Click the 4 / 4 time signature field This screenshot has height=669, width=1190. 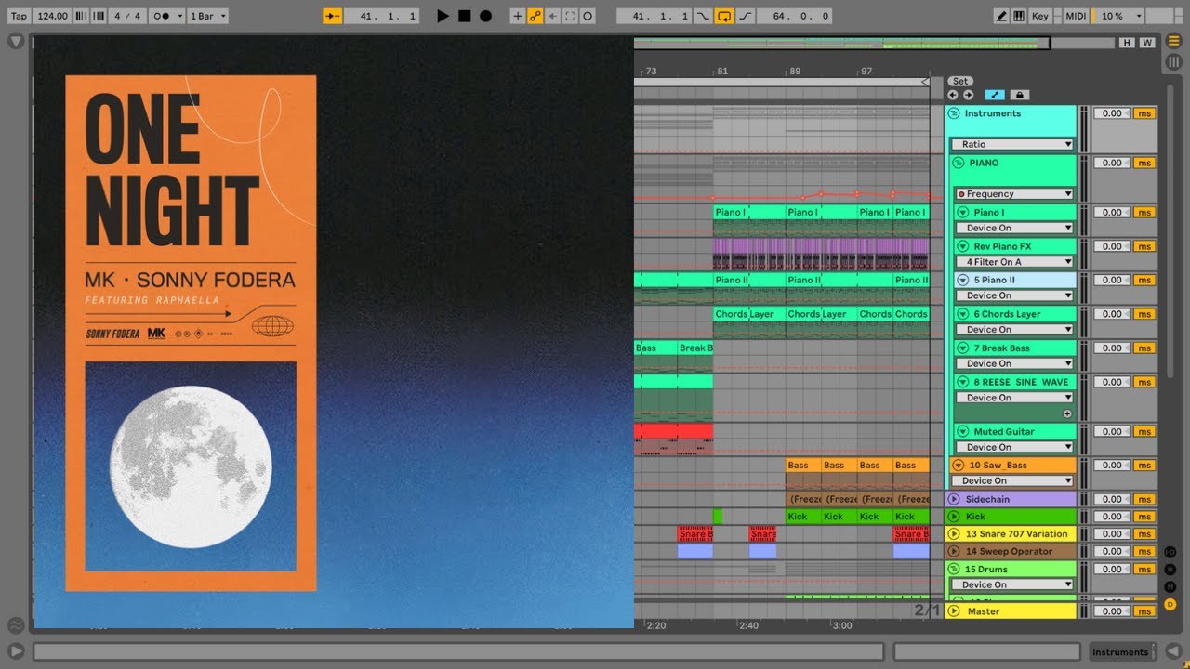pyautogui.click(x=127, y=16)
